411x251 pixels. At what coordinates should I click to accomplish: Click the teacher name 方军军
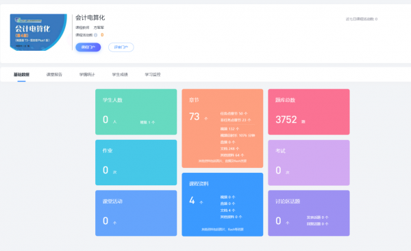click(x=99, y=27)
